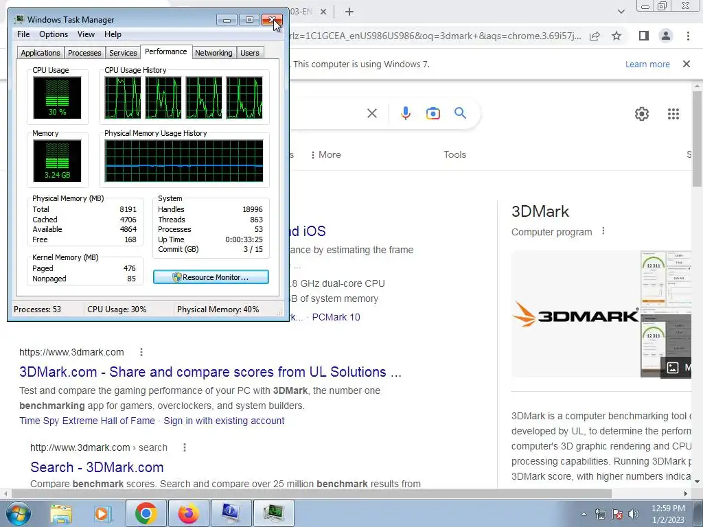
Task: Open the Windows Start menu
Action: click(17, 513)
